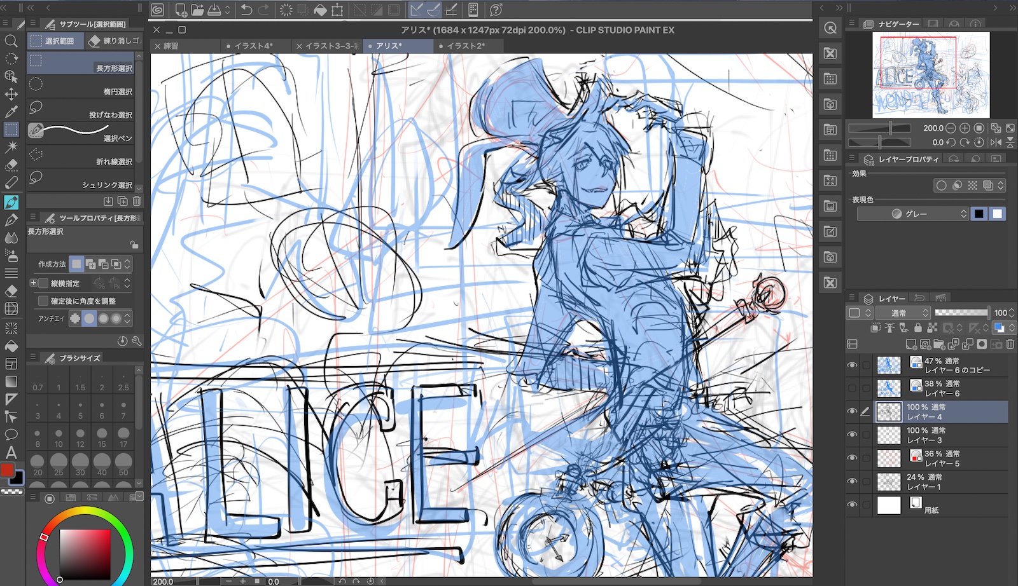Click the navigator zoom slider
Viewport: 1018px width, 586px height.
pos(879,128)
